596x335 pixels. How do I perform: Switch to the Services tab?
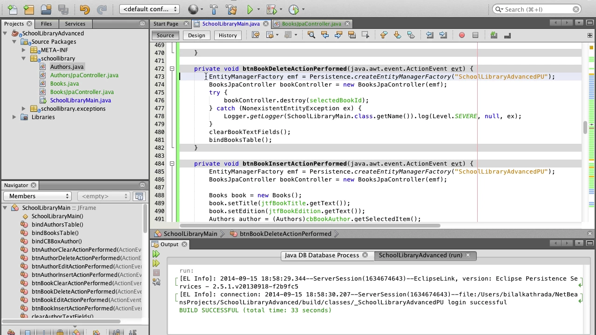point(75,24)
